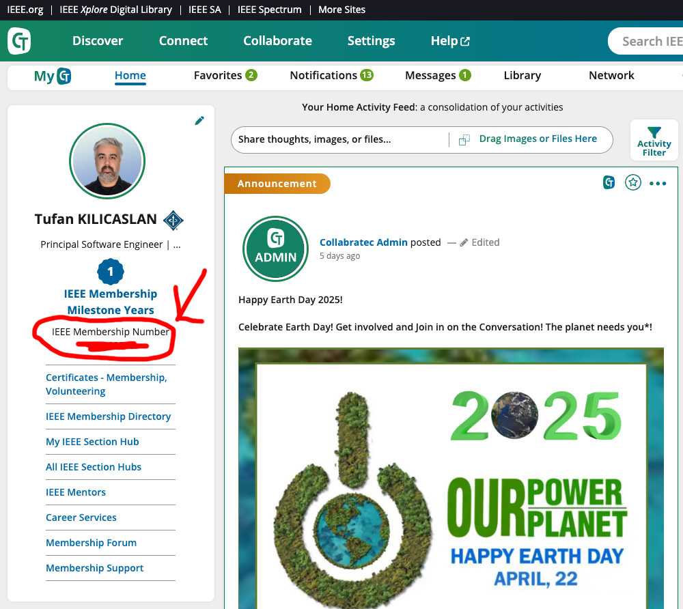Click the Collabratec logo in the header
The image size is (683, 609).
[x=19, y=41]
